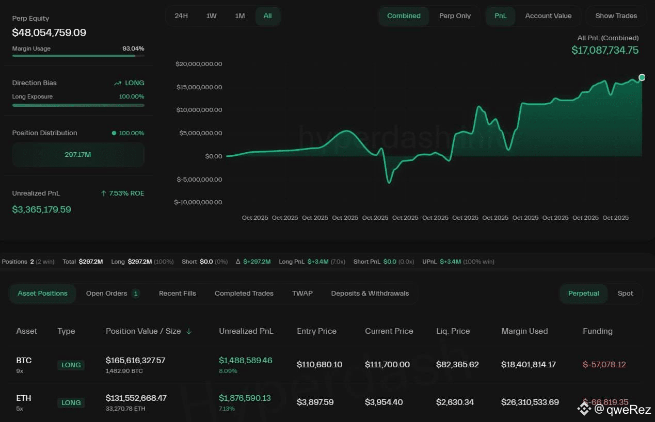
Task: Click the LONG trend arrow icon in Direction Bias
Action: [x=118, y=83]
